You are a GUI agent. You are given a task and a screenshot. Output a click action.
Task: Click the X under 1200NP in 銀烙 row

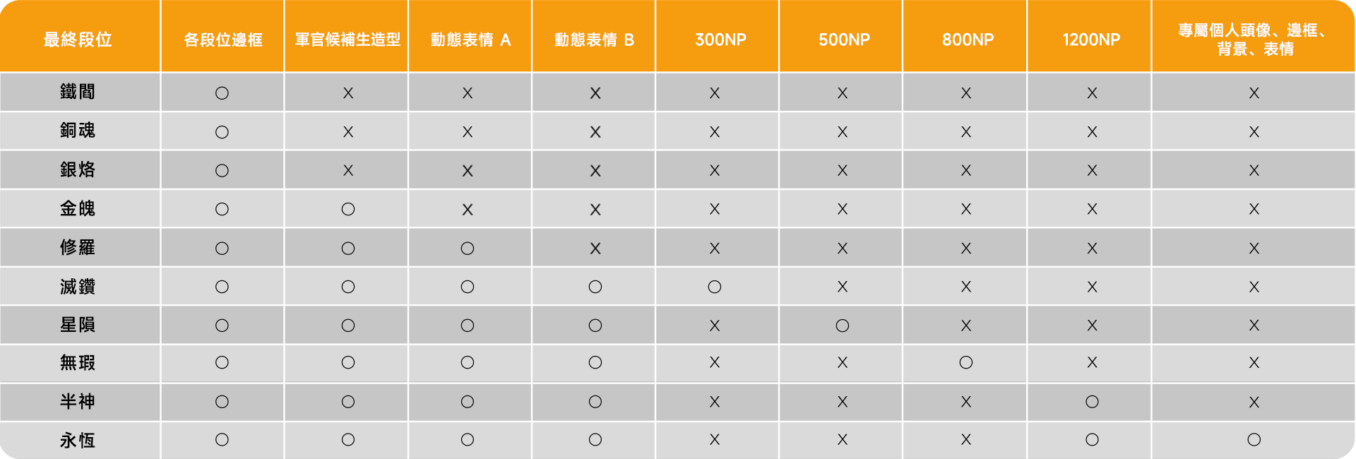(1092, 171)
